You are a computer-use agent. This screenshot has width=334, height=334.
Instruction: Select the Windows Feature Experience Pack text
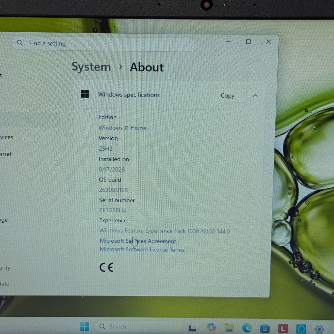pyautogui.click(x=164, y=231)
